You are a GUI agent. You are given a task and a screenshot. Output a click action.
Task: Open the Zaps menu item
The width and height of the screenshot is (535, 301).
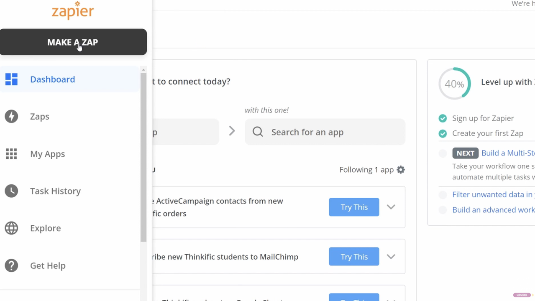[x=40, y=117]
